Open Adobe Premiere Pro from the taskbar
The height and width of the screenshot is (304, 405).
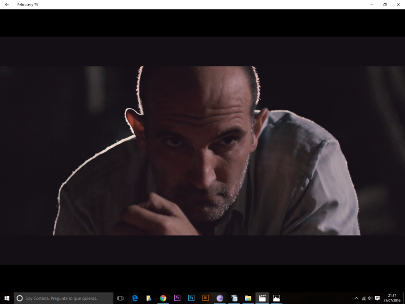click(x=177, y=298)
